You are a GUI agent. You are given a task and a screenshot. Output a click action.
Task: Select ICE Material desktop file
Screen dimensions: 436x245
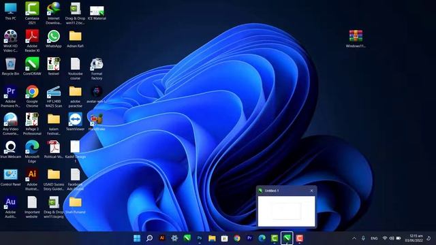(97, 13)
